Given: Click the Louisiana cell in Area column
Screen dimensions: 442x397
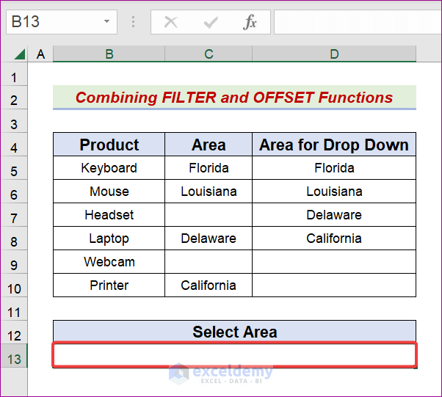Looking at the screenshot, I should coord(209,192).
